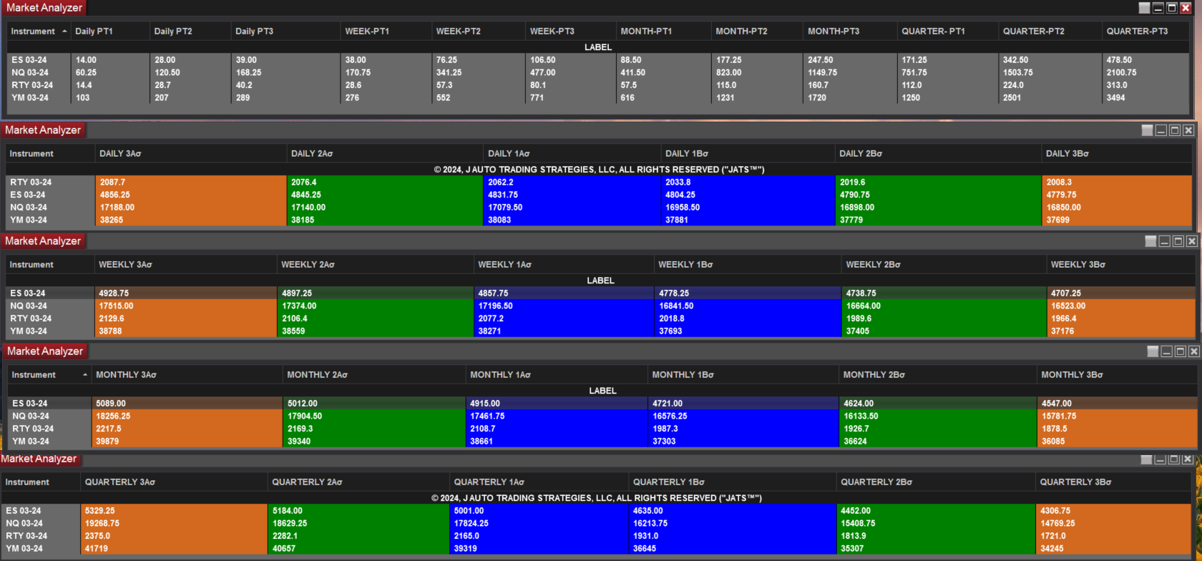This screenshot has width=1202, height=561.
Task: Click the 34245 cell under QUARTERLY 3Bσ
Action: (x=1114, y=549)
